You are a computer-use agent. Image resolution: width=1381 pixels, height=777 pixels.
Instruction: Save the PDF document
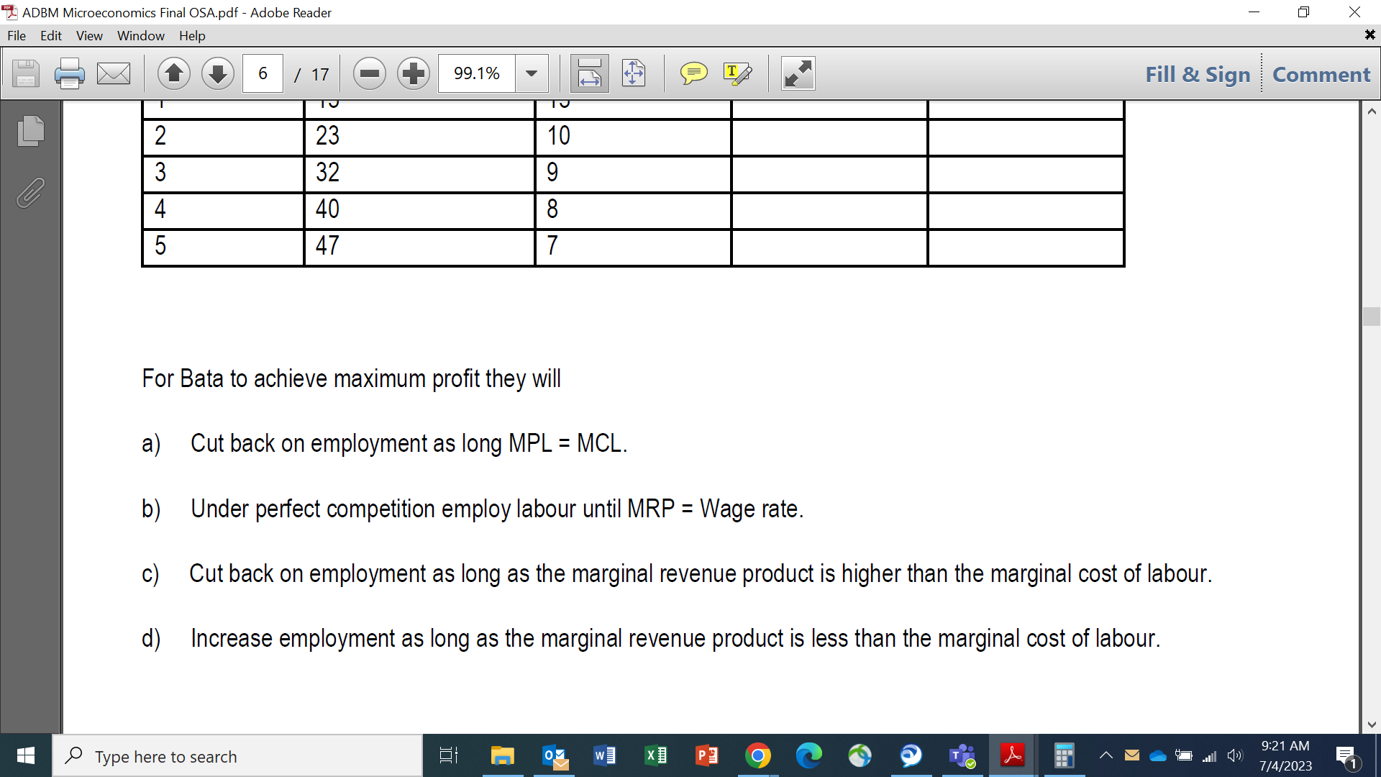25,73
